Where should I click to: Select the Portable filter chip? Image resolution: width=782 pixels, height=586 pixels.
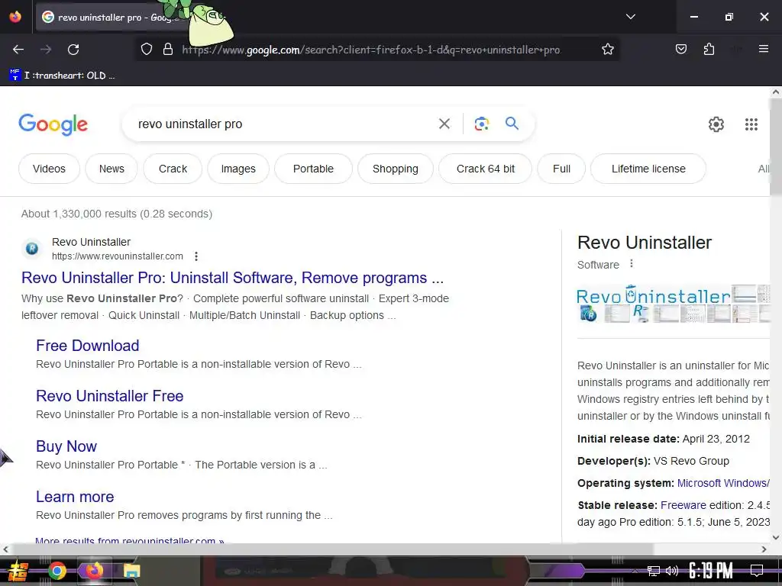pyautogui.click(x=312, y=169)
